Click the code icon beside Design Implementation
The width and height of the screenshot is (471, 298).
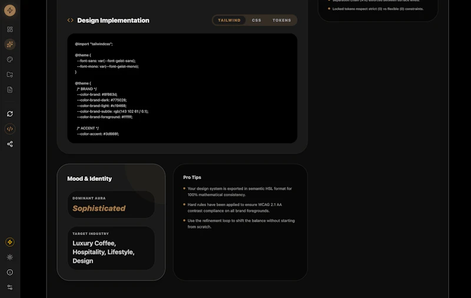(70, 20)
